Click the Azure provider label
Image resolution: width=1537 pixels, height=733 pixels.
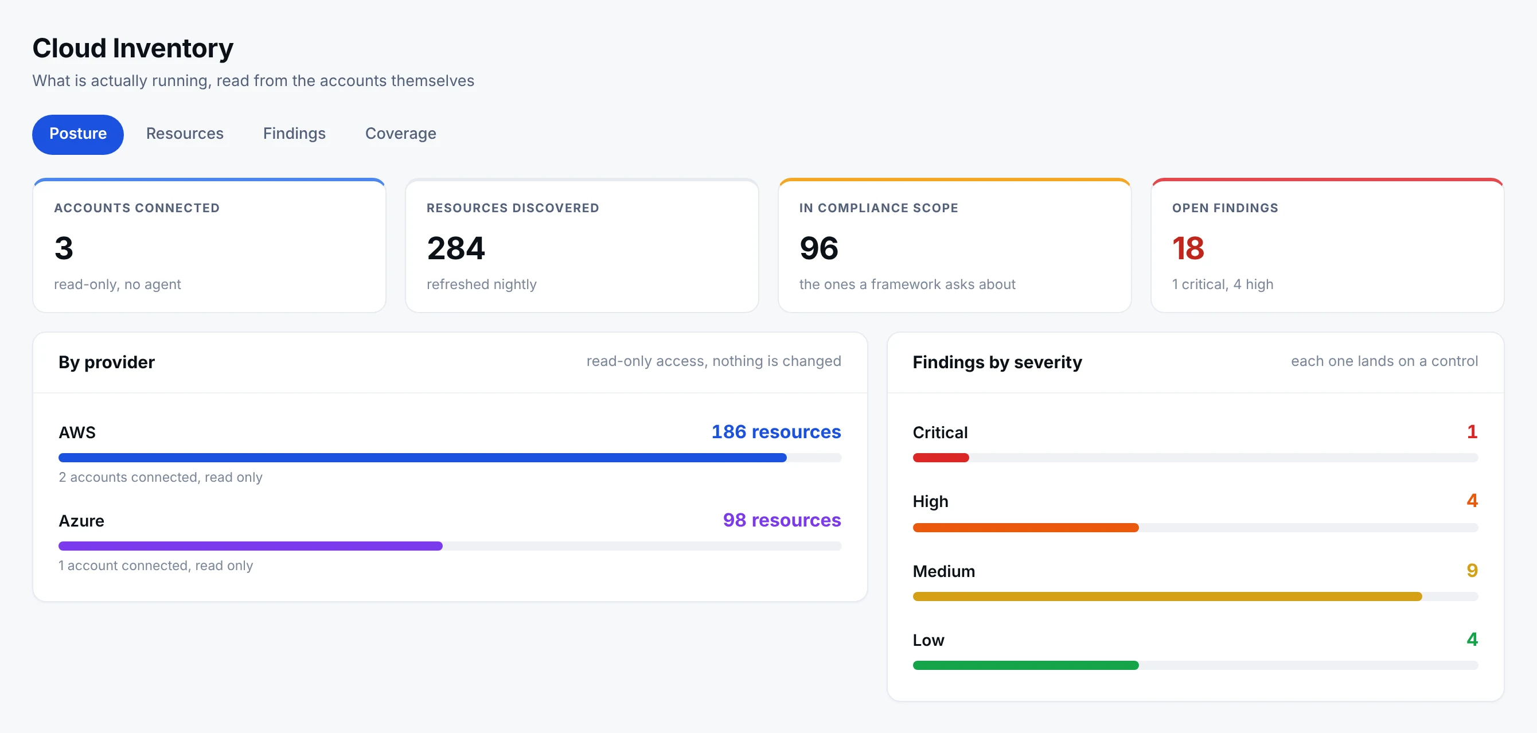(81, 521)
